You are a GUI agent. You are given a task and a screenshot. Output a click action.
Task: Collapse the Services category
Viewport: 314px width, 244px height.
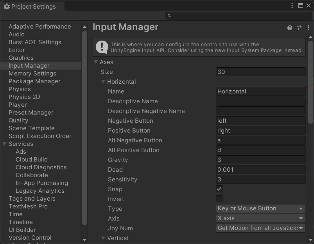[x=4, y=144]
